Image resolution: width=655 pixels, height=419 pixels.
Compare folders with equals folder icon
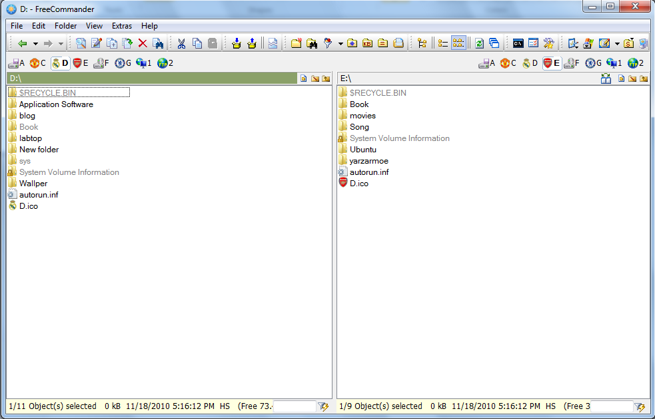tap(383, 43)
